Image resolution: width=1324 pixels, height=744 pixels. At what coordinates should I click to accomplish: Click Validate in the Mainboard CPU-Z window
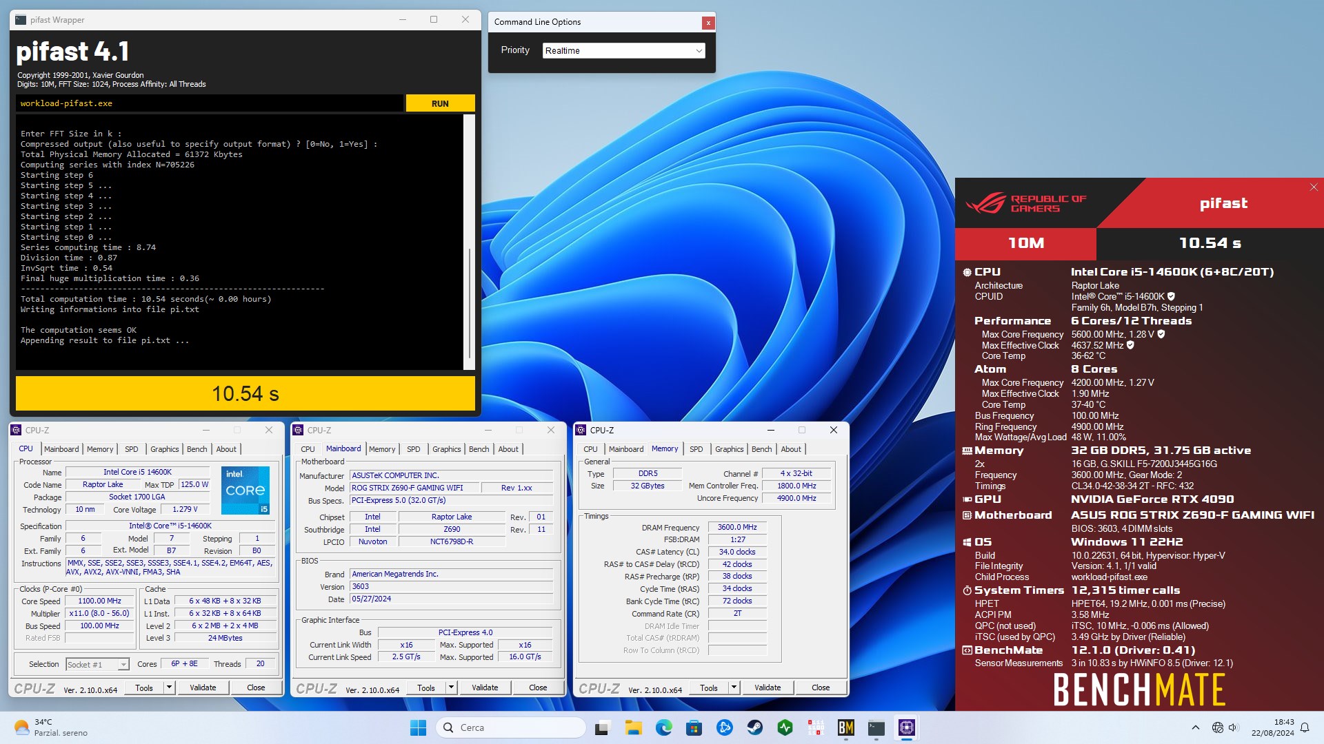coord(485,688)
